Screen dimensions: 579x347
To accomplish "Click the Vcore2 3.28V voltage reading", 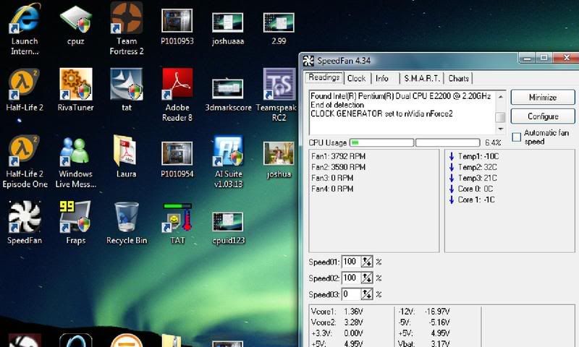I will tap(337, 322).
